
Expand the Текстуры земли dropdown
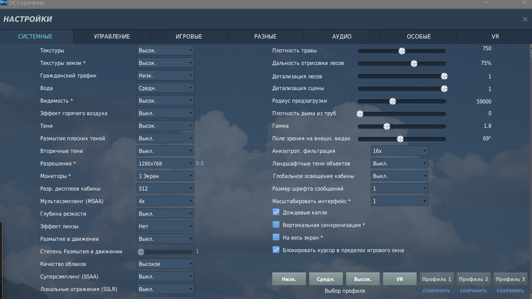(165, 63)
